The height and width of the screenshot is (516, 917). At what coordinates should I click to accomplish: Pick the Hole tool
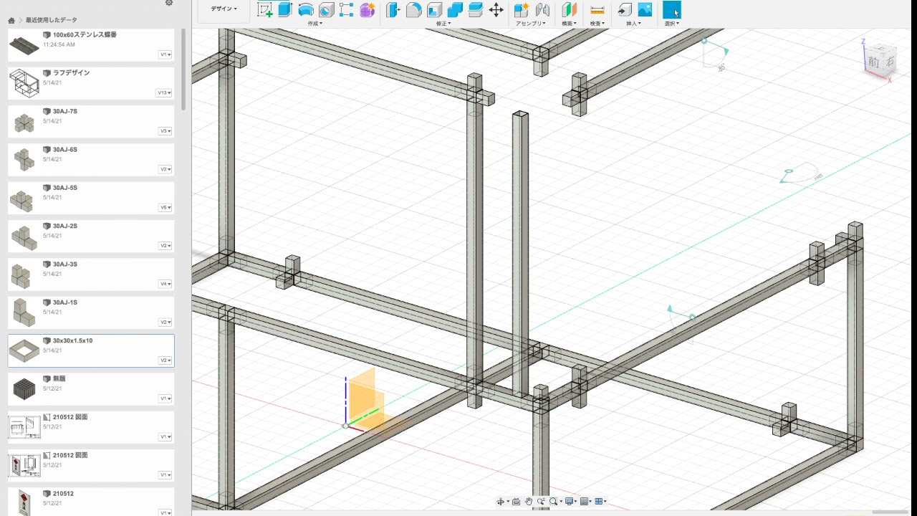pyautogui.click(x=327, y=10)
